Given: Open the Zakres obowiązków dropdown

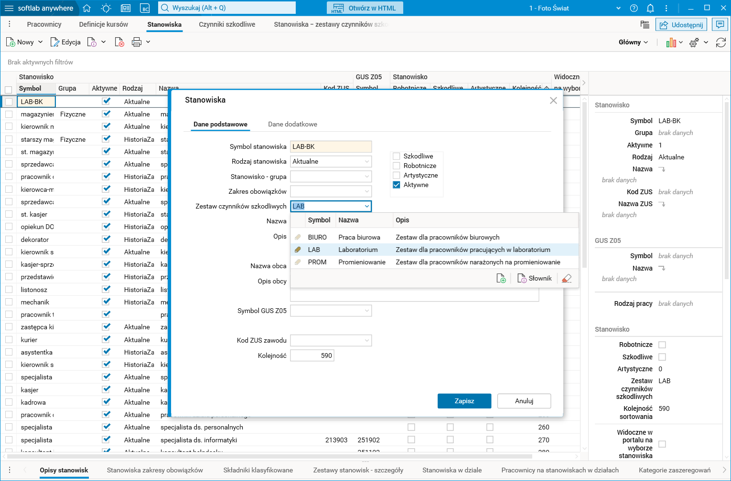Looking at the screenshot, I should (x=367, y=191).
